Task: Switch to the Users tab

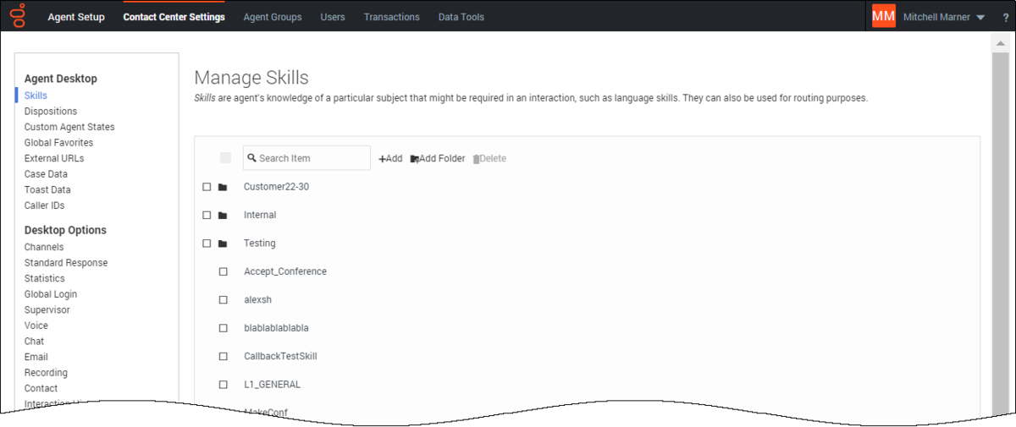Action: 333,17
